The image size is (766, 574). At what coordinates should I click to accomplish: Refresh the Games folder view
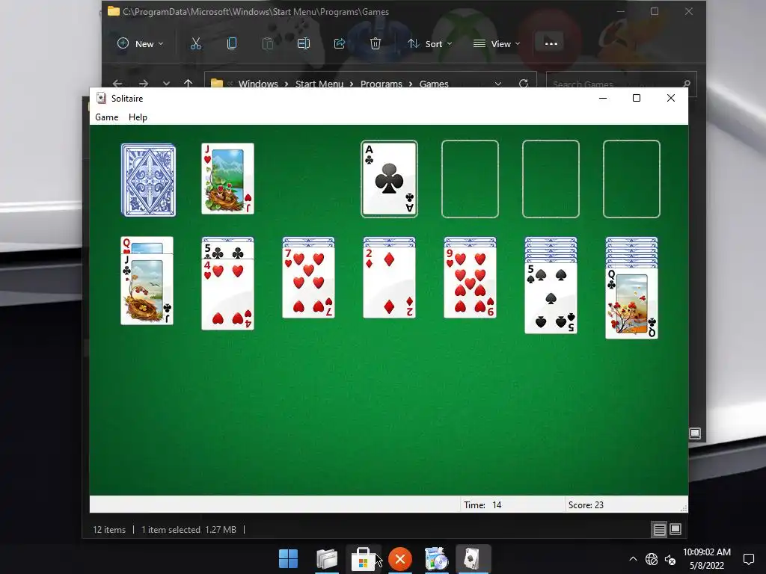click(524, 84)
